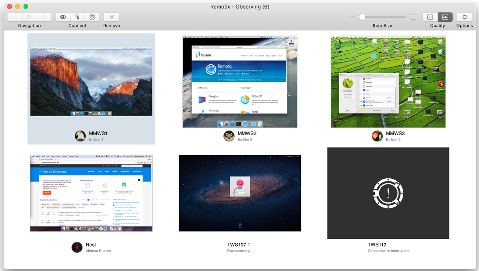Click the Builder 3 subtitle
This screenshot has width=479, height=271.
[x=393, y=140]
